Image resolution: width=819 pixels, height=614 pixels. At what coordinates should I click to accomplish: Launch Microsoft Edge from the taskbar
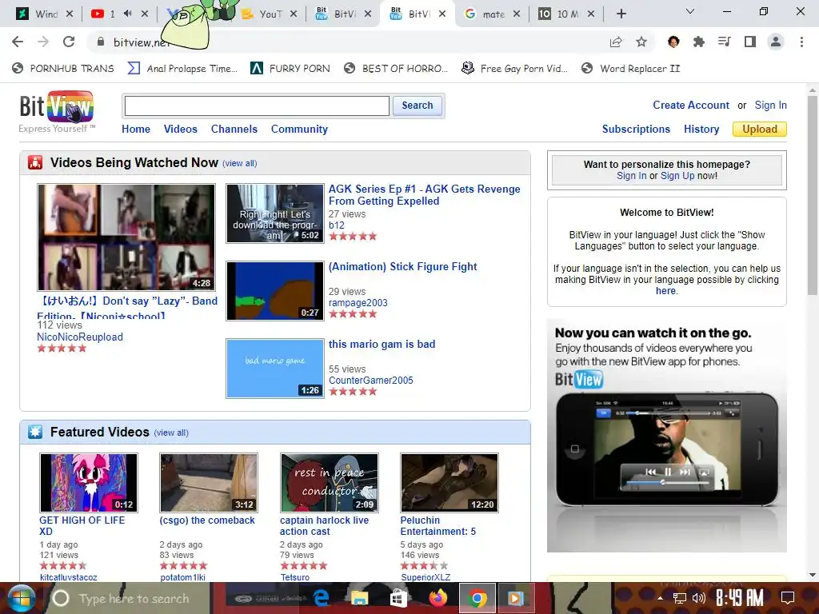point(321,598)
